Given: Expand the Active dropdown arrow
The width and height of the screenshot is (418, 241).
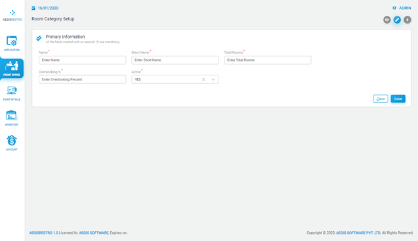Looking at the screenshot, I should (x=213, y=79).
